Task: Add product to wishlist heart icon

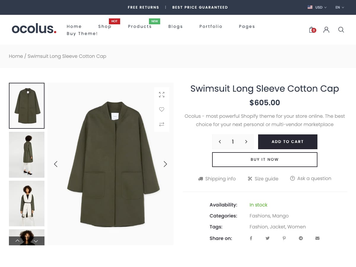Action: click(162, 109)
